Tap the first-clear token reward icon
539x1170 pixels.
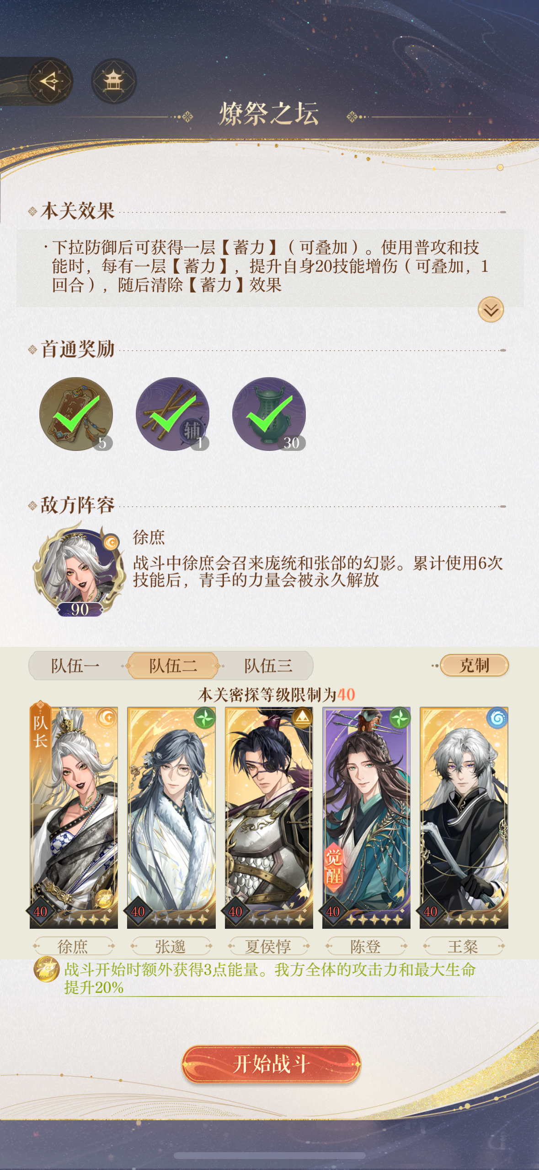(x=76, y=414)
